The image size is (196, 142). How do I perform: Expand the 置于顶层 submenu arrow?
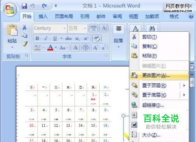(184, 86)
